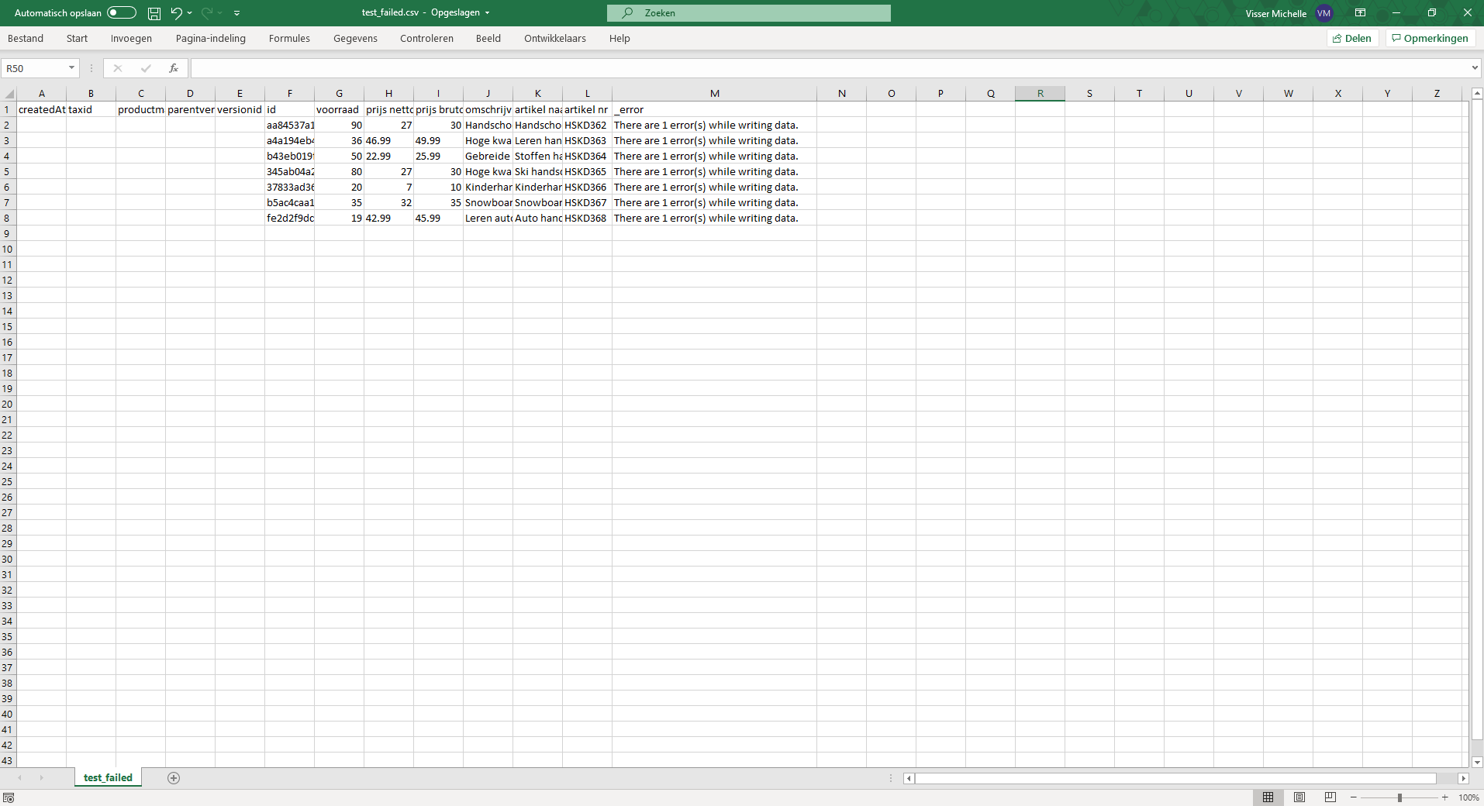The height and width of the screenshot is (806, 1484).
Task: Select the test_failed sheet tab
Action: (107, 777)
